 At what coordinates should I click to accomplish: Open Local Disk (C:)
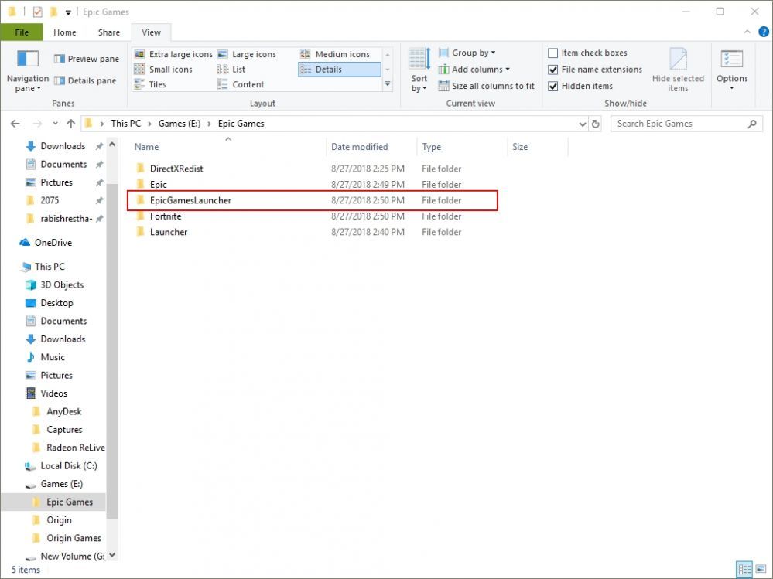(x=69, y=466)
